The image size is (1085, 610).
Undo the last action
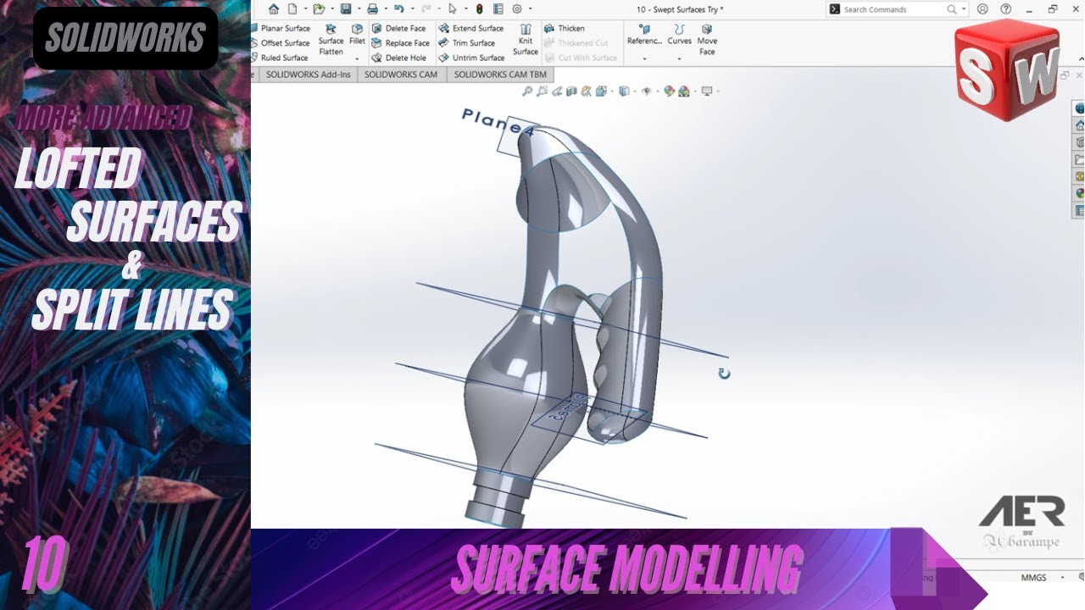(399, 9)
